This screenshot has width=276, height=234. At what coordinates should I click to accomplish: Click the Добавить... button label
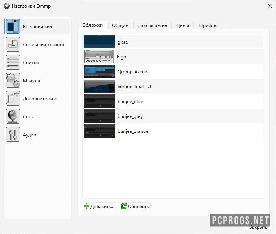[102, 207]
